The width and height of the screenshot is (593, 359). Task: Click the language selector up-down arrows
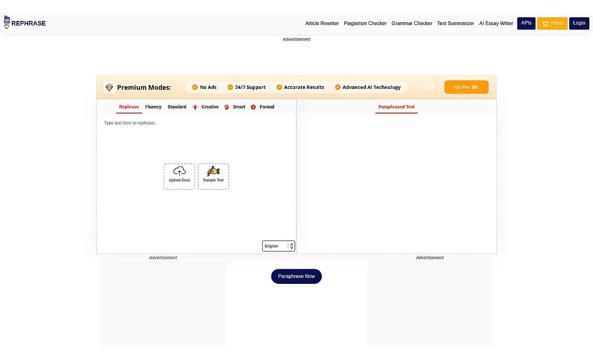click(x=292, y=246)
